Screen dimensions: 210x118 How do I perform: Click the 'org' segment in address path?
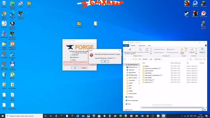pyautogui.click(x=151, y=59)
